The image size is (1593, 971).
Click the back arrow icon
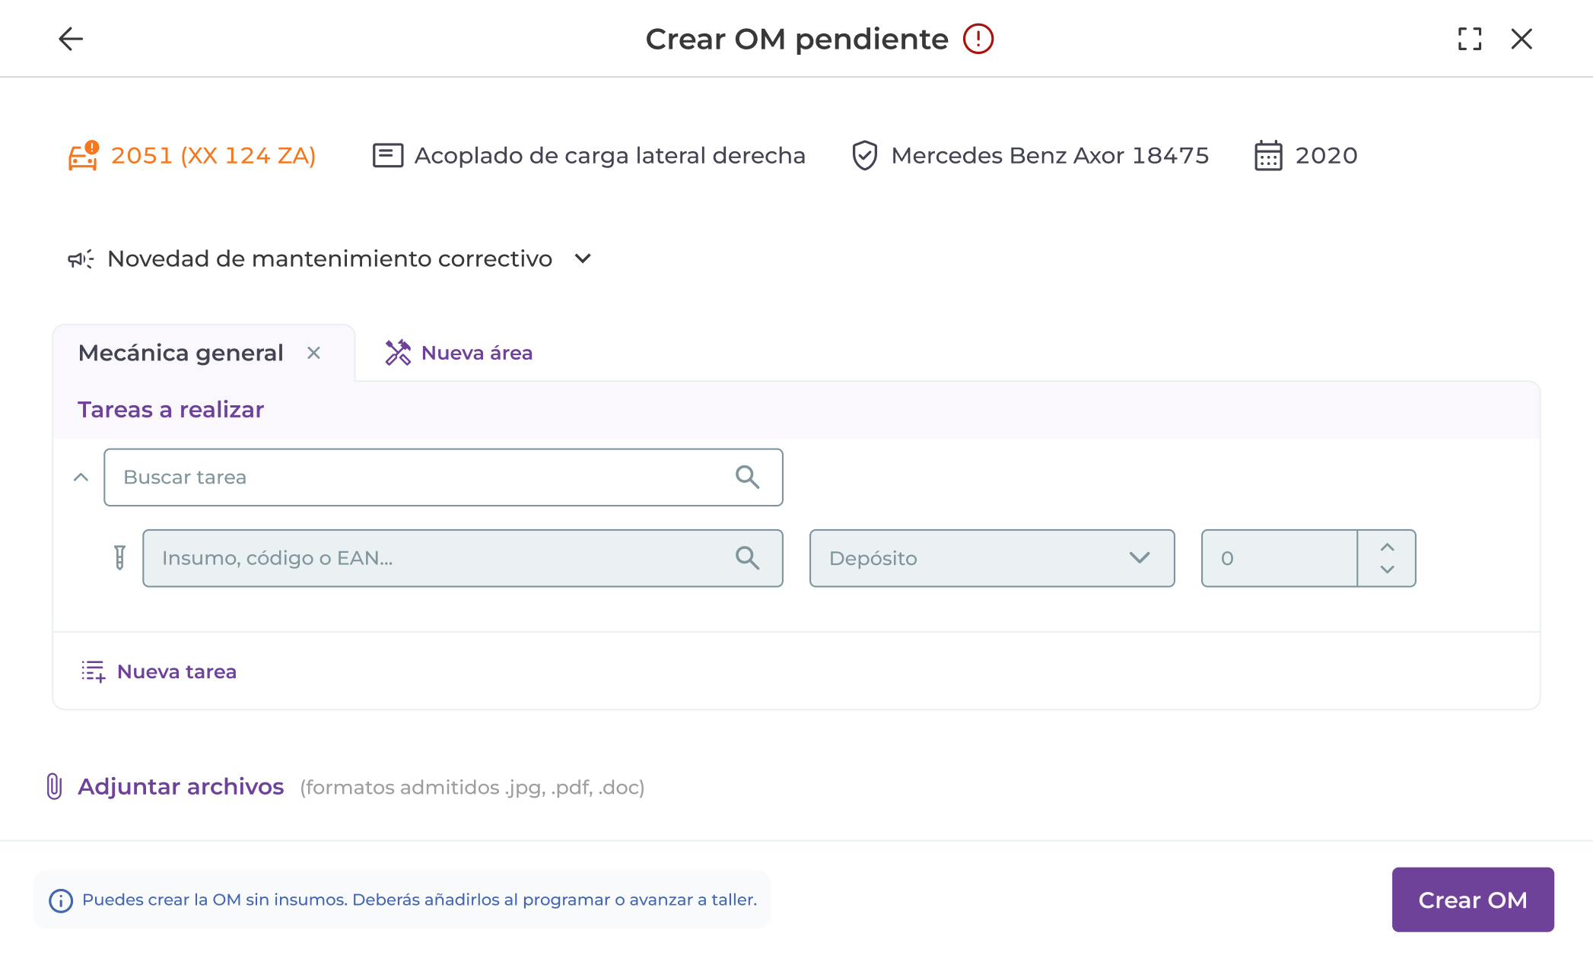click(x=71, y=39)
